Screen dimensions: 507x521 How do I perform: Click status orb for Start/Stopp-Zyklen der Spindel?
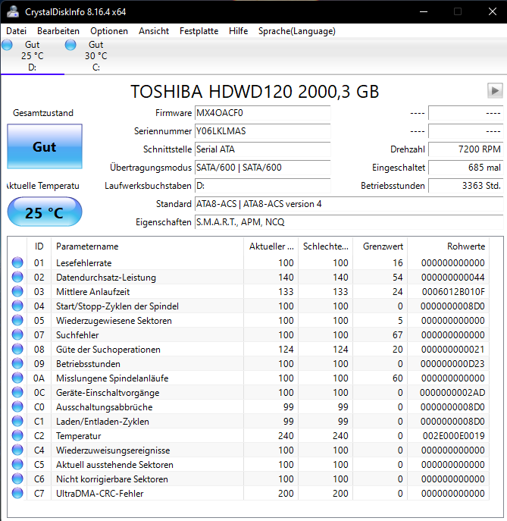point(17,306)
